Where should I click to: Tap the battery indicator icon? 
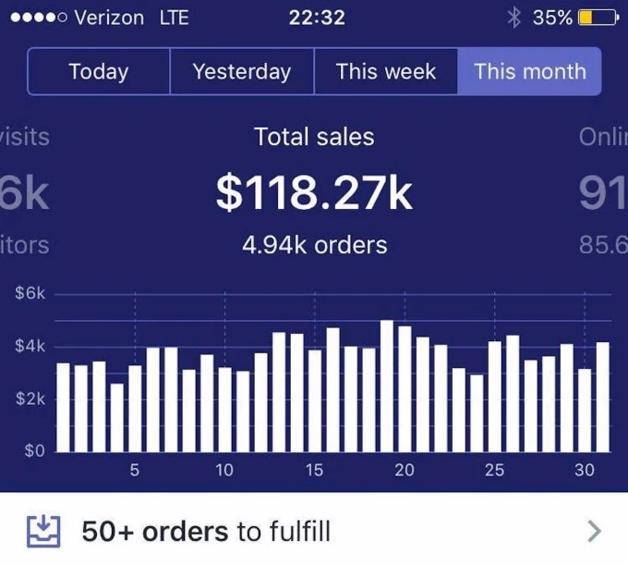[x=598, y=18]
